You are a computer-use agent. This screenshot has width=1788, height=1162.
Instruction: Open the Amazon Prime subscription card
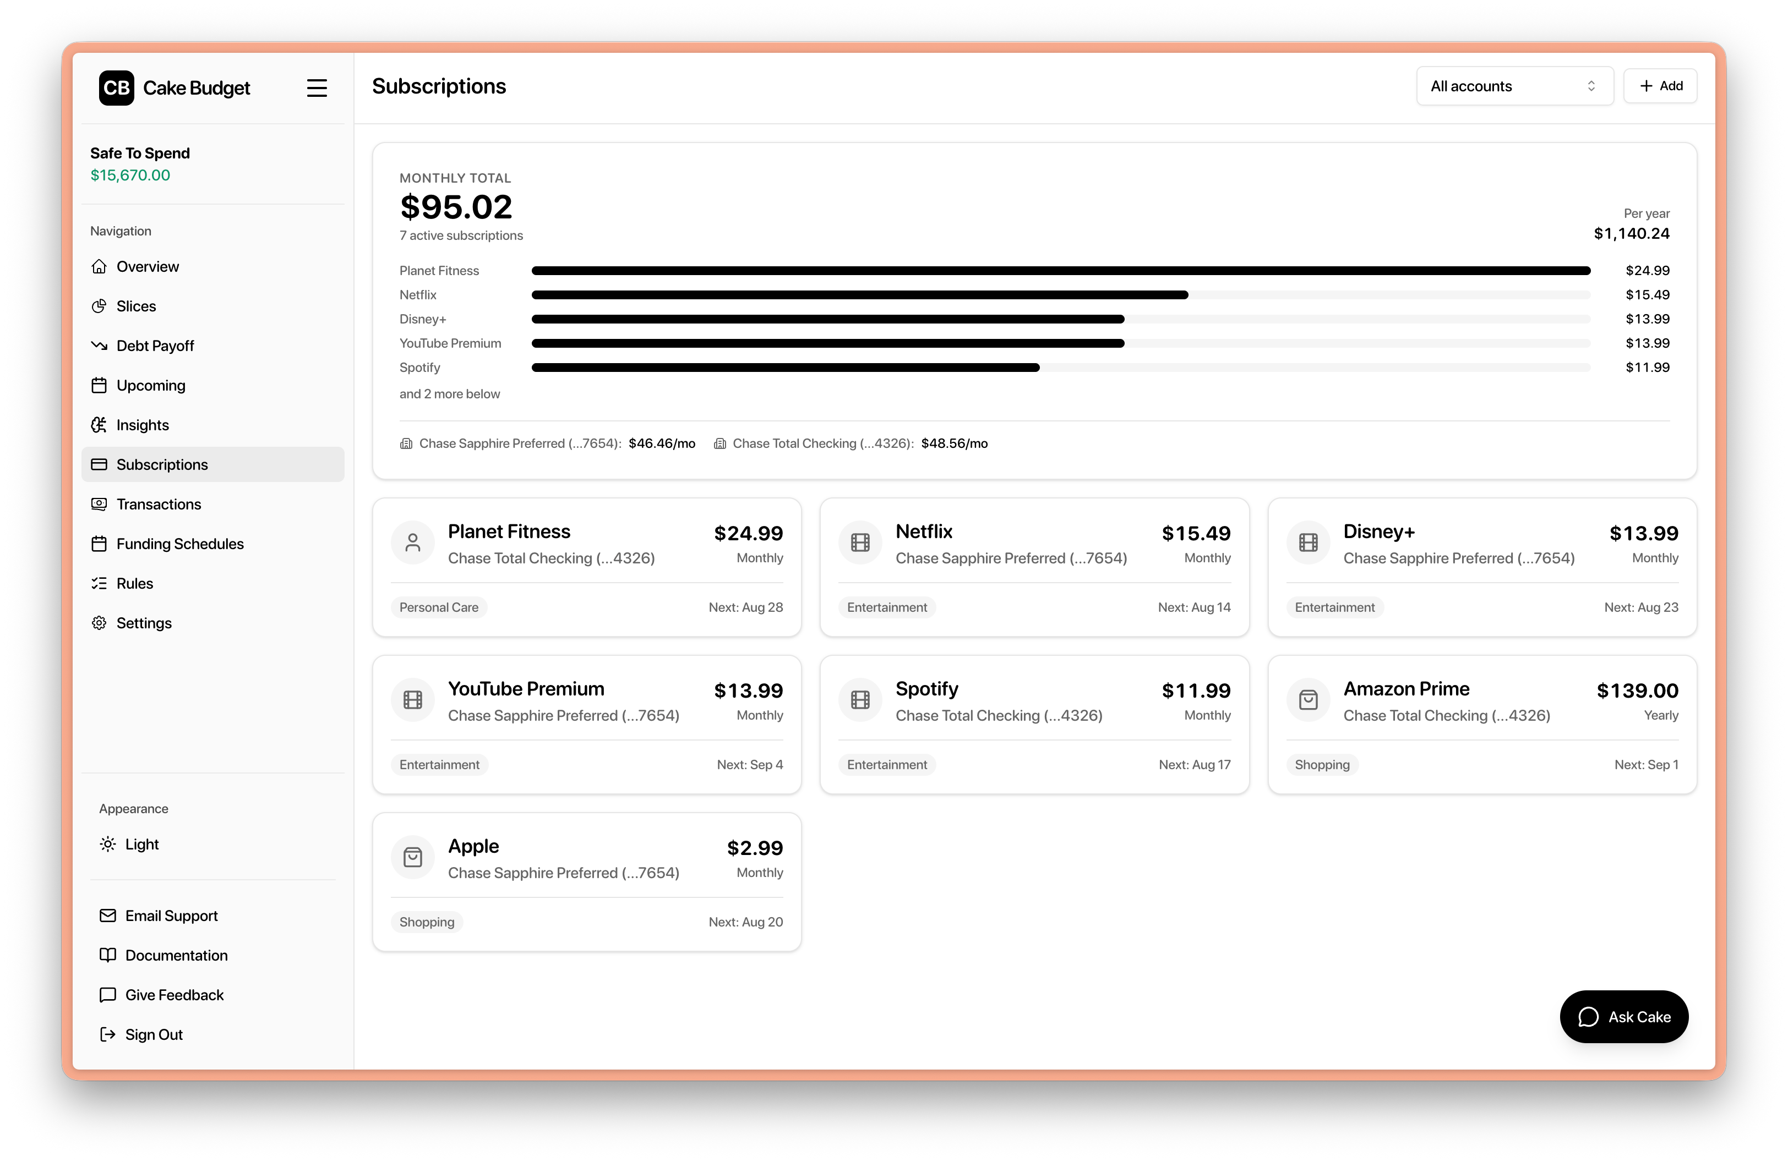tap(1482, 725)
